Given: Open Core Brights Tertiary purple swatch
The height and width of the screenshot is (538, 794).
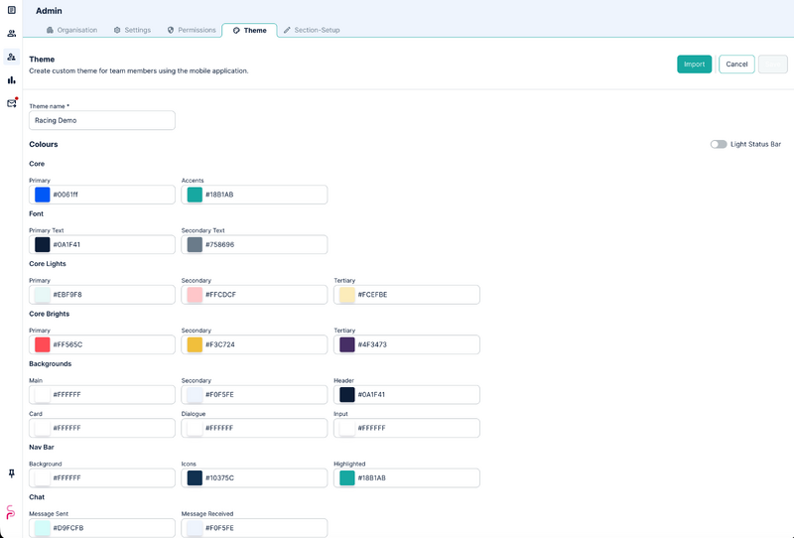Looking at the screenshot, I should point(347,344).
